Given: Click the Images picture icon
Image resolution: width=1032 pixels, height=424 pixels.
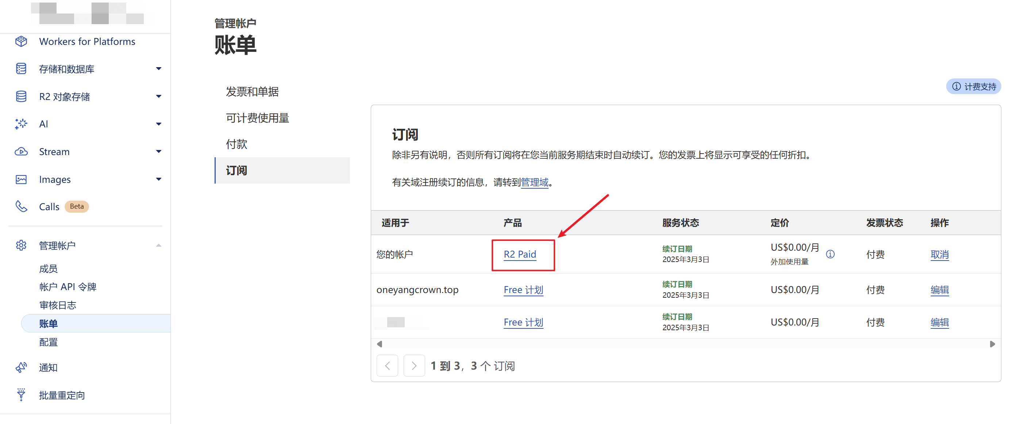Looking at the screenshot, I should pyautogui.click(x=21, y=179).
